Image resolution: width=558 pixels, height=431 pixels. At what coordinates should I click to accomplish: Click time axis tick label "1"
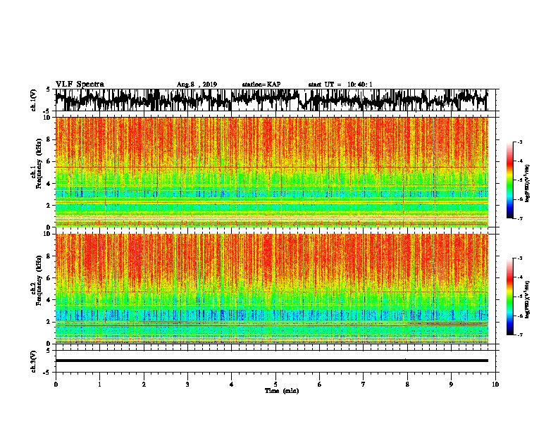99,385
